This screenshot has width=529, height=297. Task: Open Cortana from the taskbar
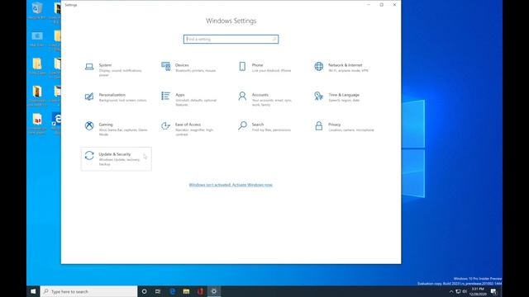click(x=144, y=291)
